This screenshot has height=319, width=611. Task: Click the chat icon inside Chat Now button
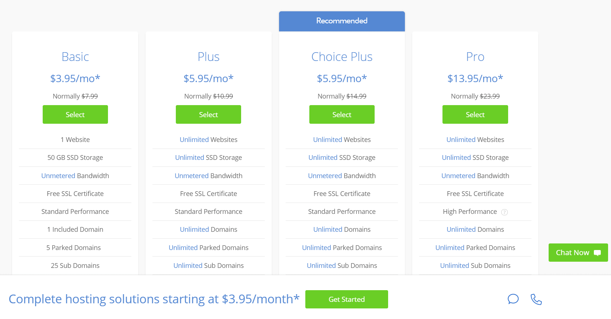click(x=597, y=253)
